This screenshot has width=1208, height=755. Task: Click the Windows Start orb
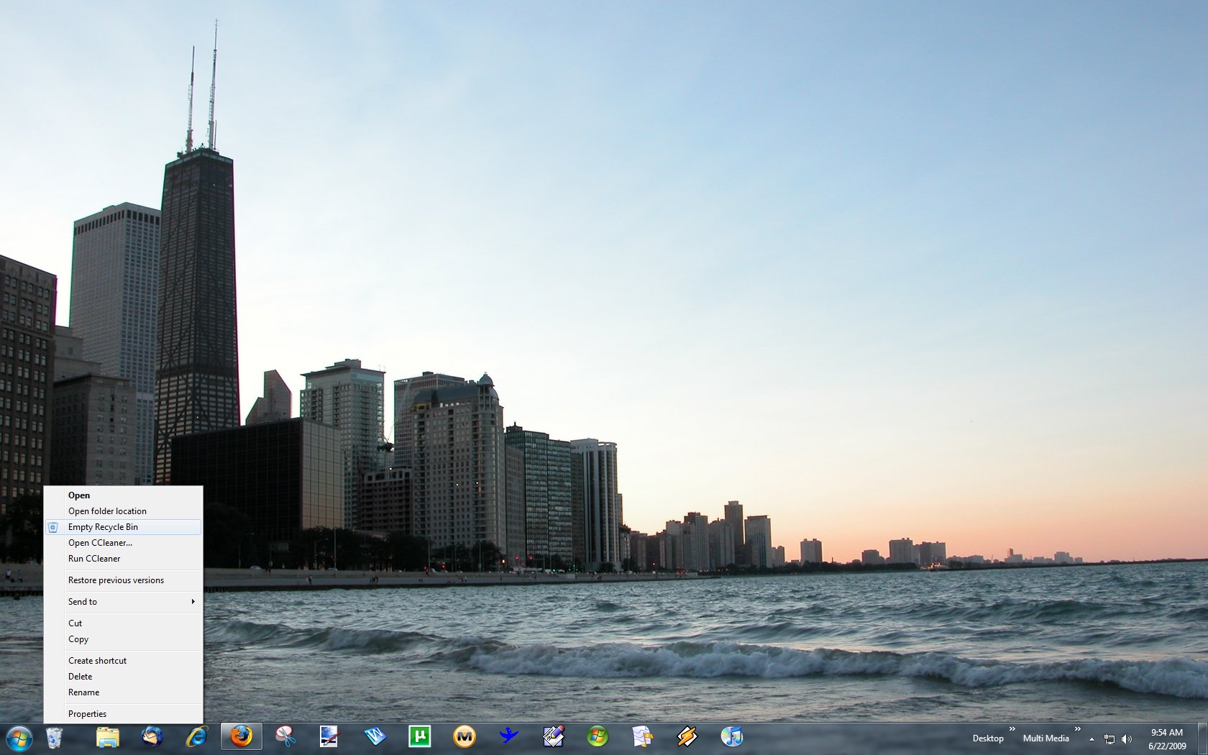tap(19, 738)
